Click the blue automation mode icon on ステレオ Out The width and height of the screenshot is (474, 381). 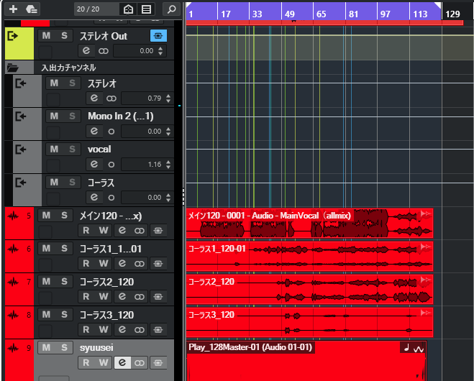(x=158, y=36)
